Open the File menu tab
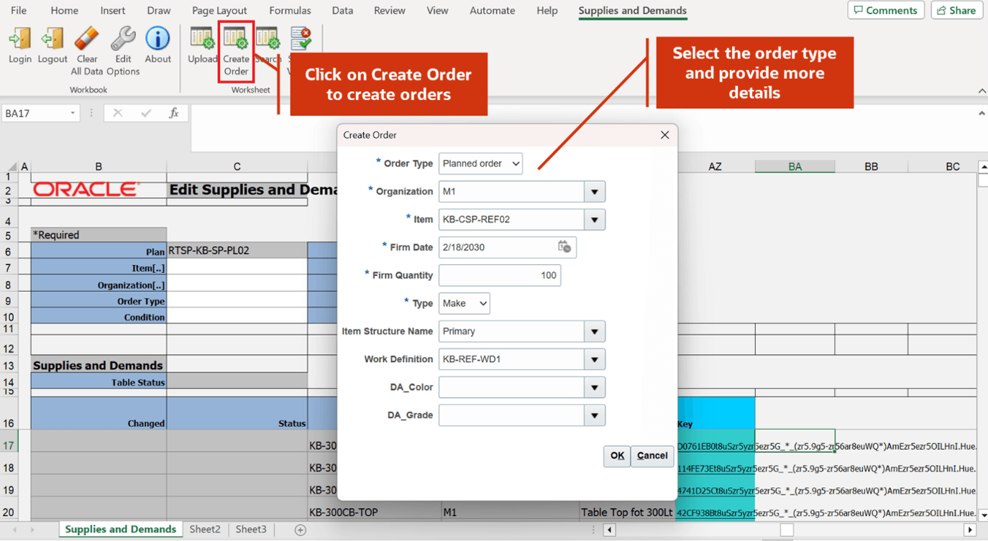This screenshot has height=541, width=988. (19, 11)
